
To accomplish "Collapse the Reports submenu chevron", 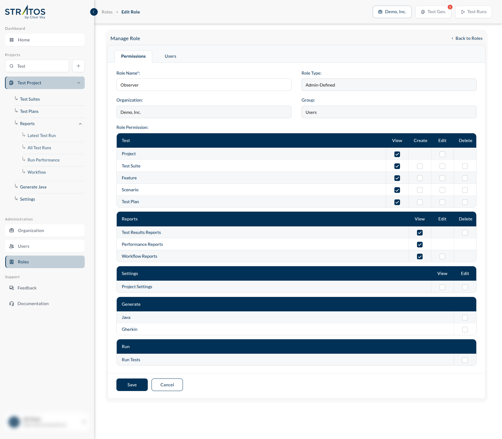I will click(80, 124).
